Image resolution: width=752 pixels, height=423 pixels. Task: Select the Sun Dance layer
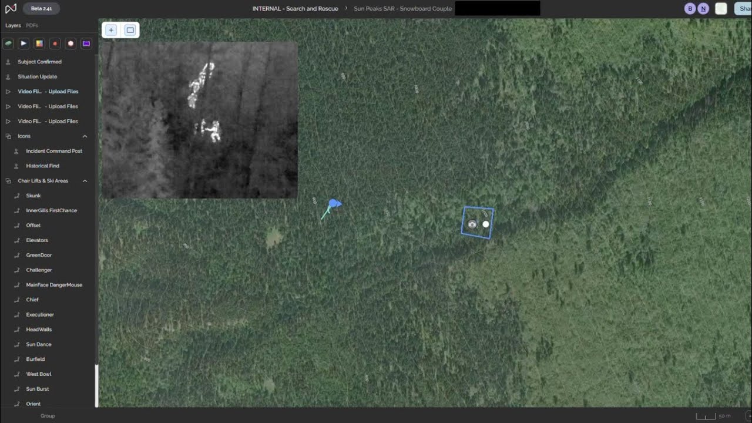[39, 344]
